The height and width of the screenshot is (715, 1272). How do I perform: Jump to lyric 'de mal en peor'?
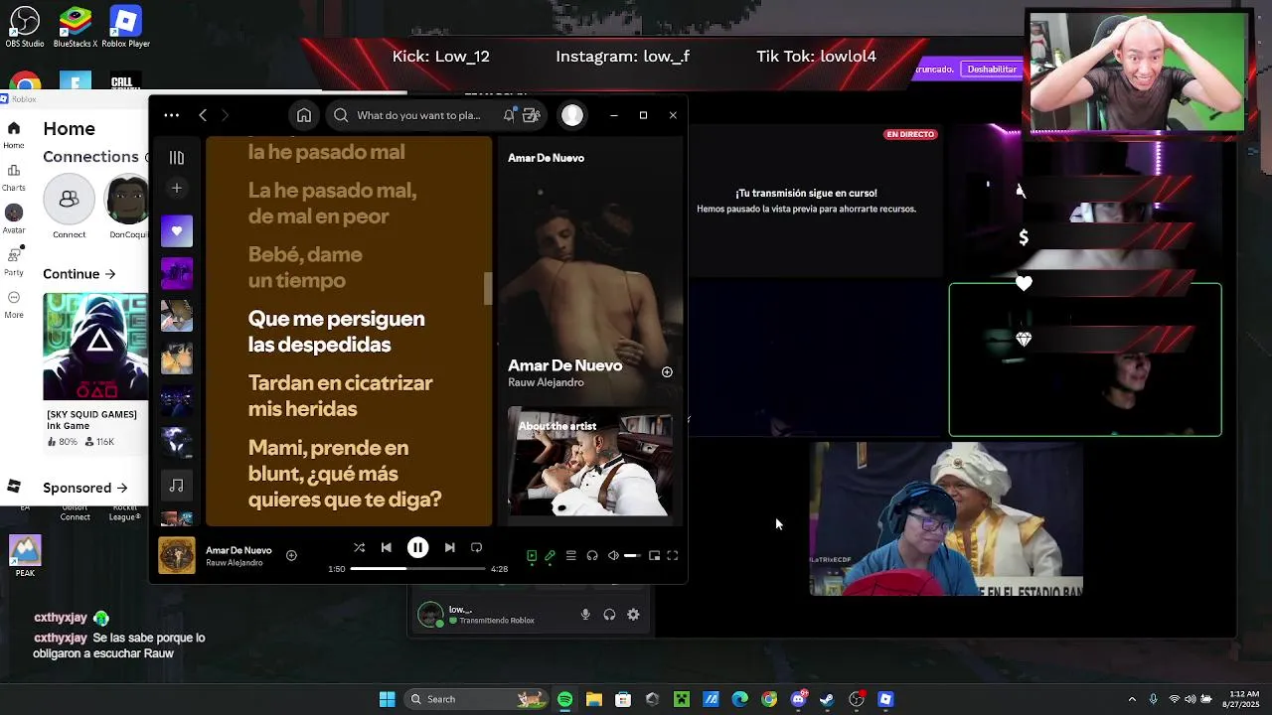[x=318, y=216]
